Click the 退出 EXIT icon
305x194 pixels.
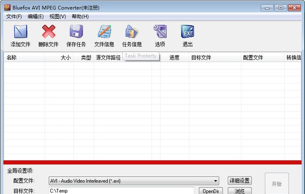(188, 32)
